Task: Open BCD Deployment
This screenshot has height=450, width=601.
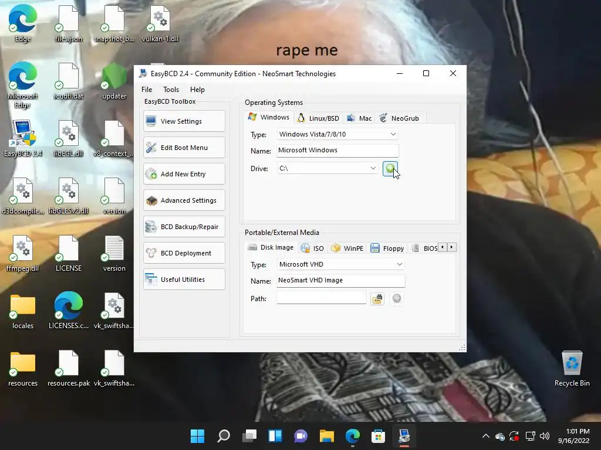Action: point(184,253)
